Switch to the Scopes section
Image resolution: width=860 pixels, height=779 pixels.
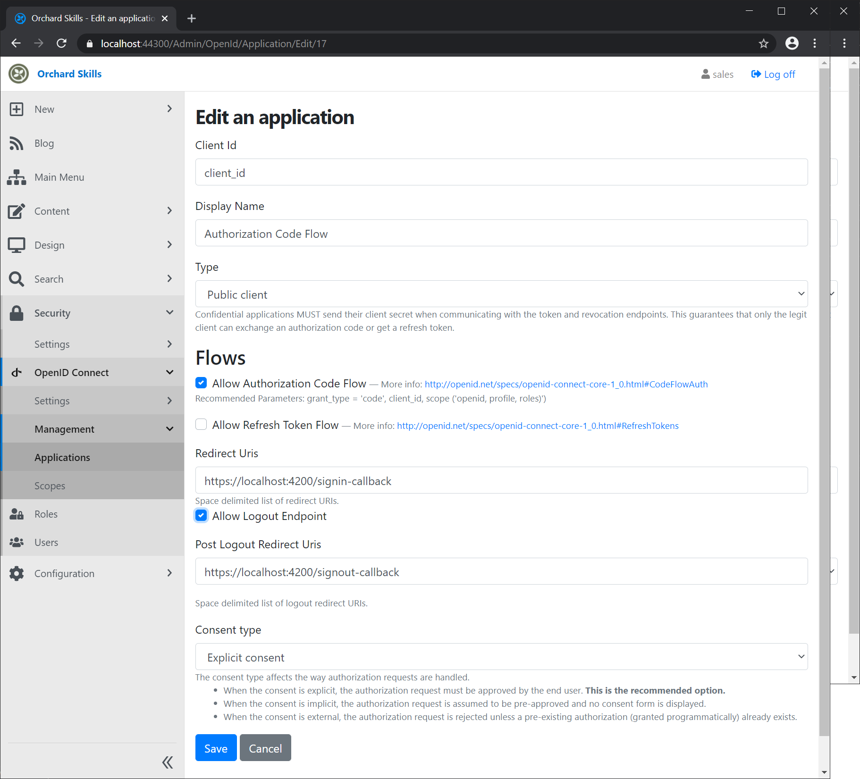click(x=50, y=486)
